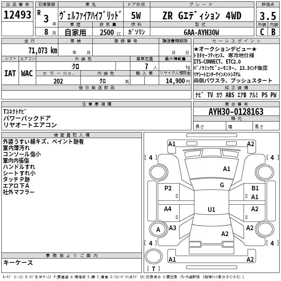Select the interior grade B cell
The image size is (281, 281).
(274, 32)
